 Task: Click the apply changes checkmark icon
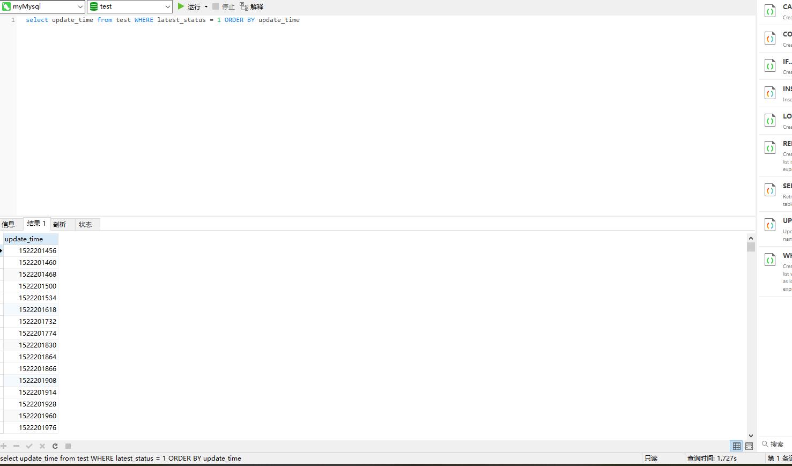(29, 446)
